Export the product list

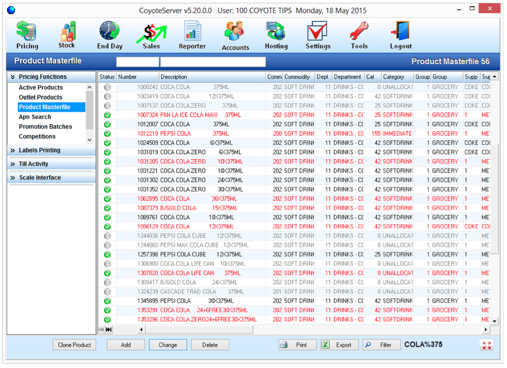click(x=340, y=345)
